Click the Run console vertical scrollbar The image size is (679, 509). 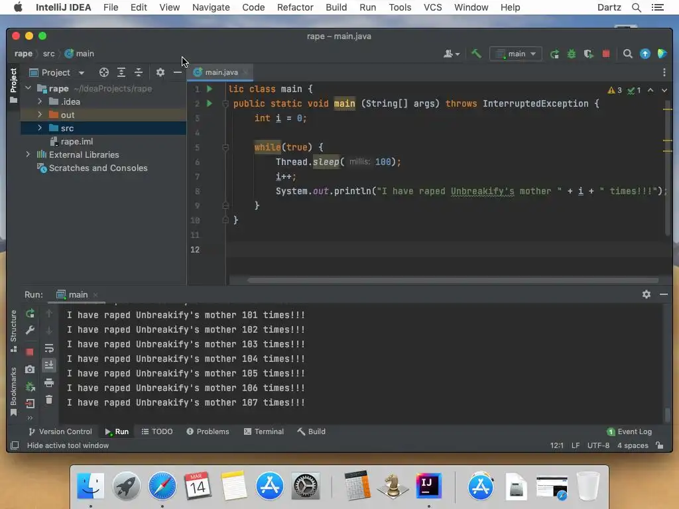(667, 415)
